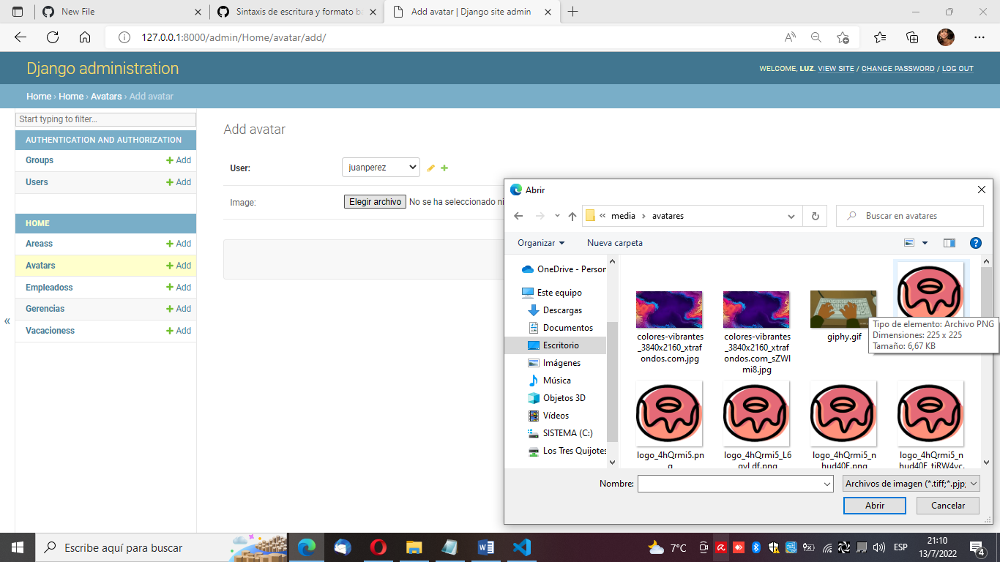Click Add link next to Gerencias

[x=179, y=309]
